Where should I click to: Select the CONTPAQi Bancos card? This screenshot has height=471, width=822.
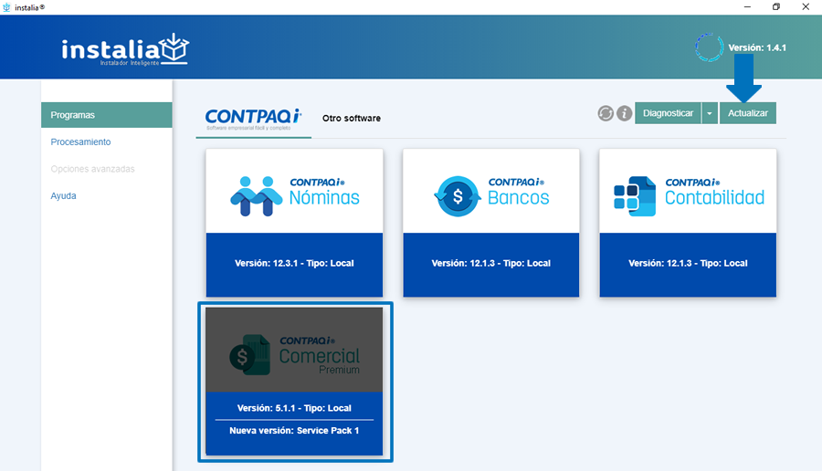coord(491,223)
